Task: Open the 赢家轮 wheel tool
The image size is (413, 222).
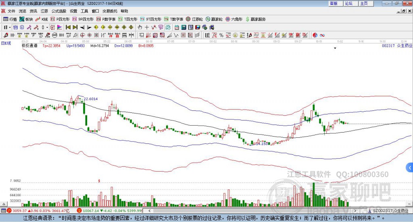Action: coord(214,19)
